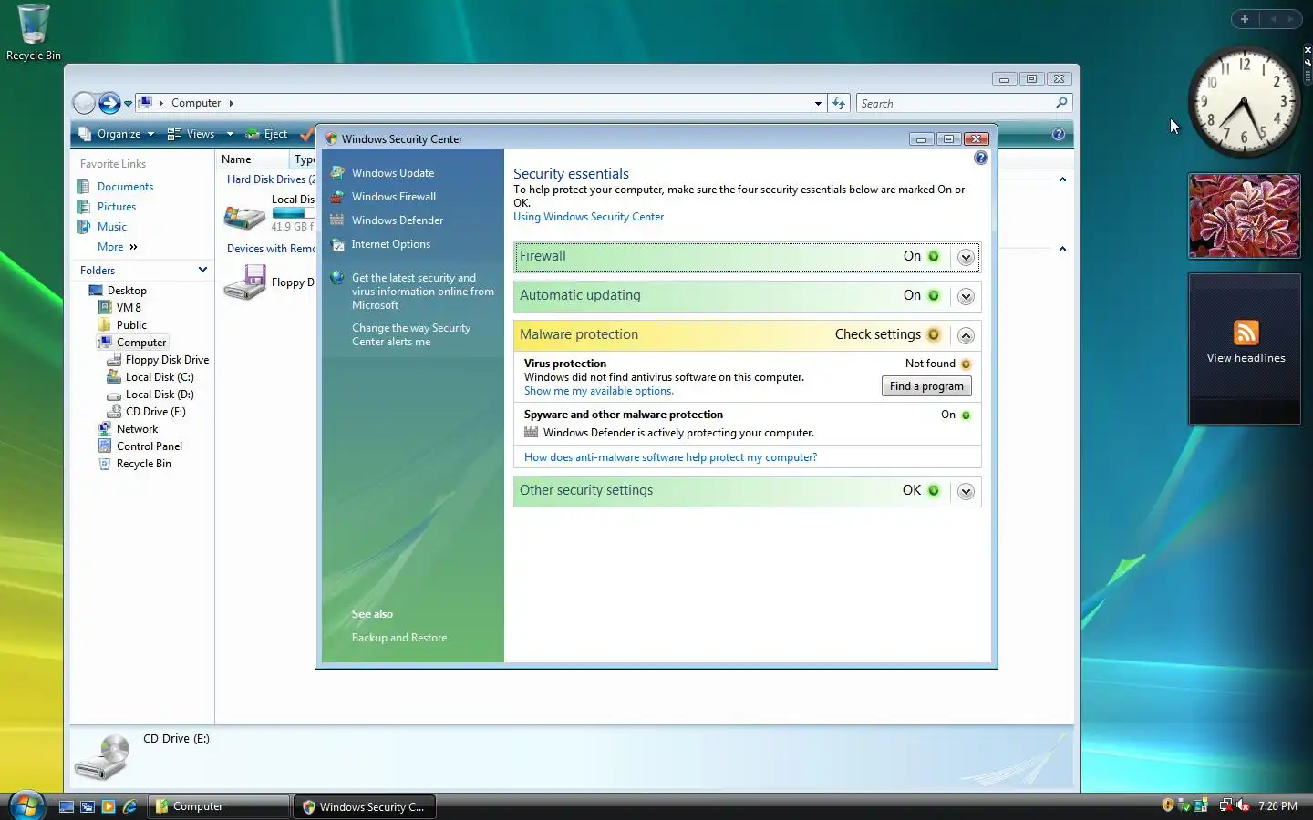Open Documents in Favorite Links
The image size is (1313, 820).
point(125,187)
